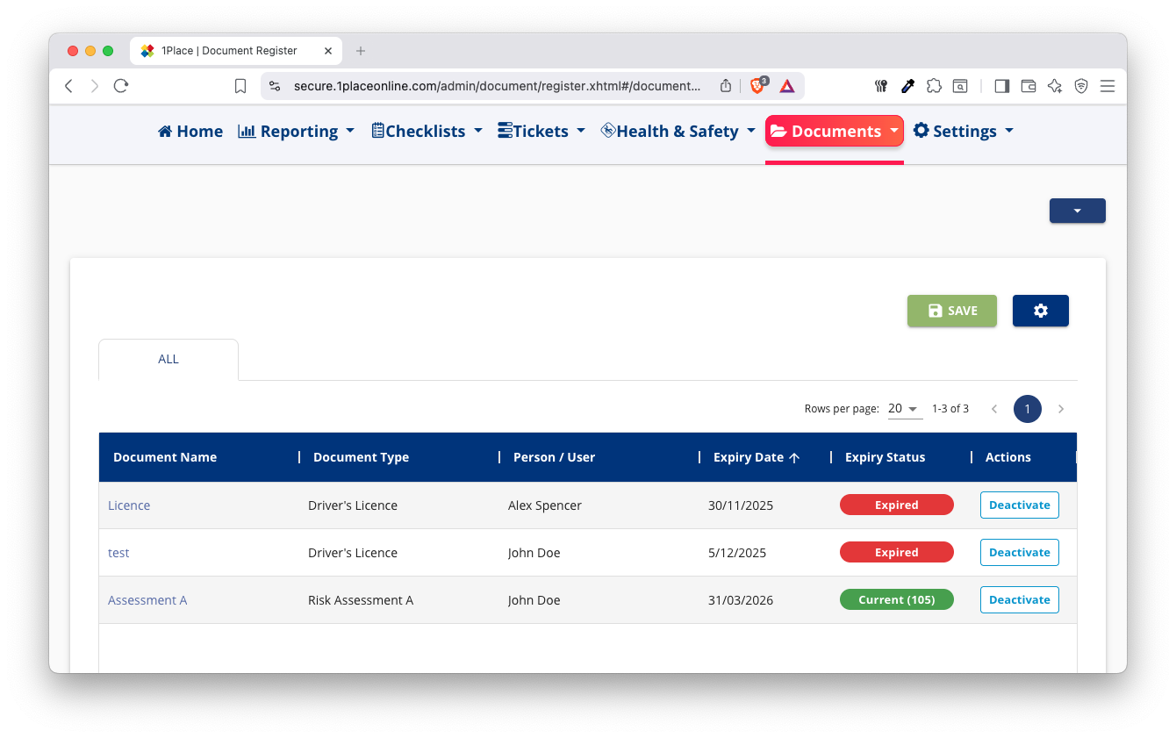Click the green SAVE button
1176x738 pixels.
pos(951,311)
